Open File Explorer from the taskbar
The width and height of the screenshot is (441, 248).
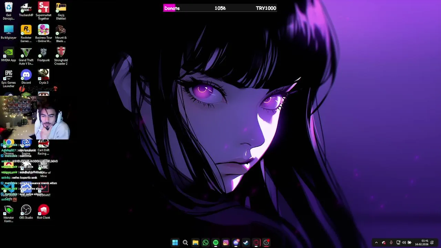(195, 242)
